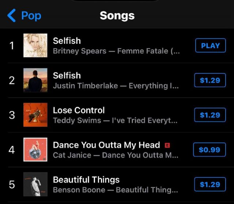Select the Dance You Outta My Head title
Image resolution: width=234 pixels, height=204 pixels.
coord(106,145)
